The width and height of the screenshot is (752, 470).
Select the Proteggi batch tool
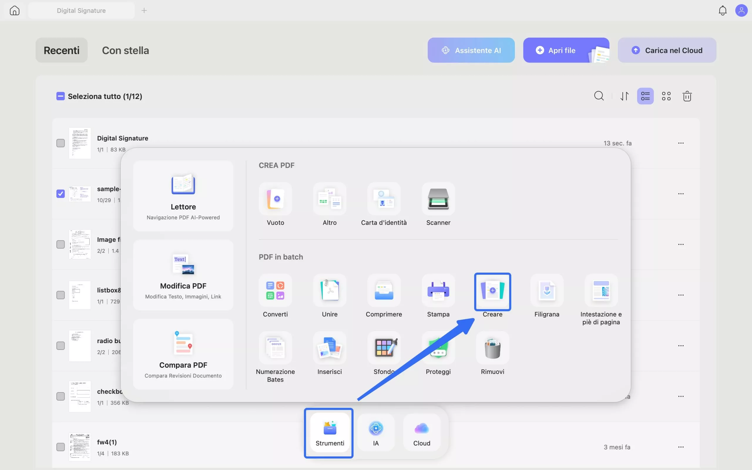pos(438,348)
